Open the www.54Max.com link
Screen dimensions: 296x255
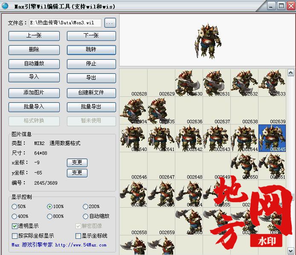[x=81, y=245]
